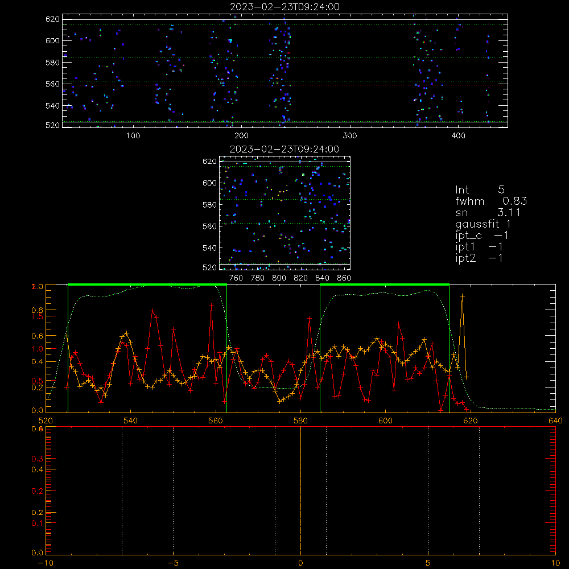Click x-axis label 300 on top spectrogram
Screen dimensions: 569x569
350,136
